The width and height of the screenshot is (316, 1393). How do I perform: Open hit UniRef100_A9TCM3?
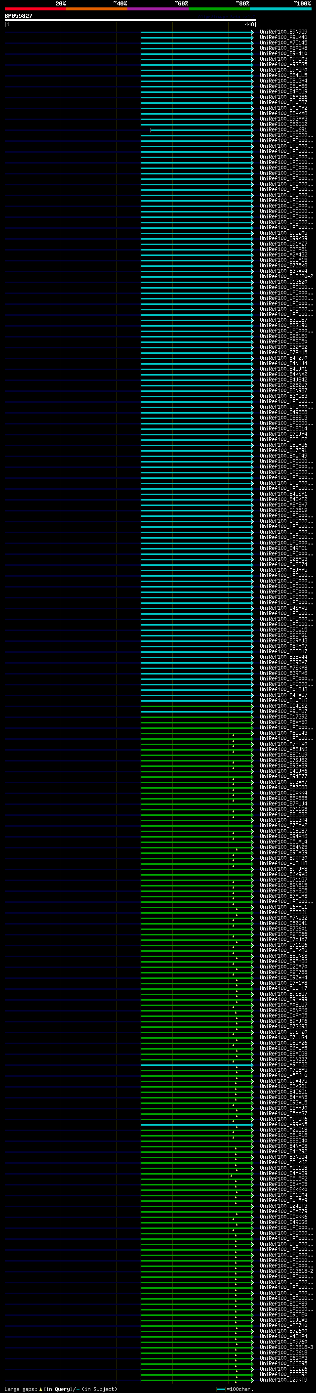(283, 59)
